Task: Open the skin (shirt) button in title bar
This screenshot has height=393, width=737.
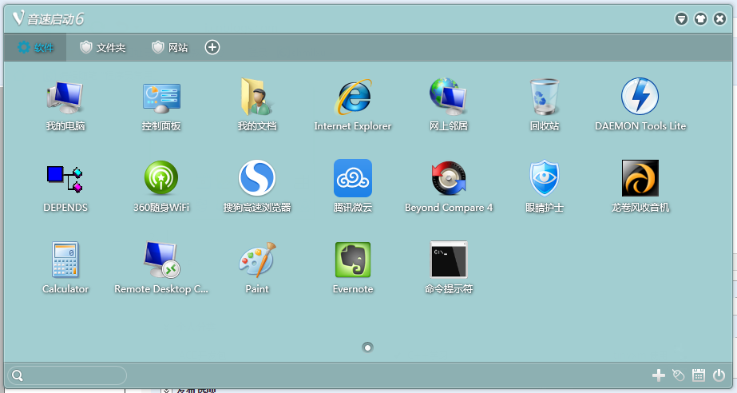Action: pyautogui.click(x=700, y=19)
